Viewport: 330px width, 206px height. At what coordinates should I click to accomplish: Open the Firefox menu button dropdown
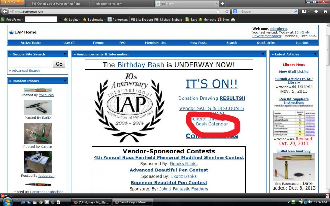(12, 2)
